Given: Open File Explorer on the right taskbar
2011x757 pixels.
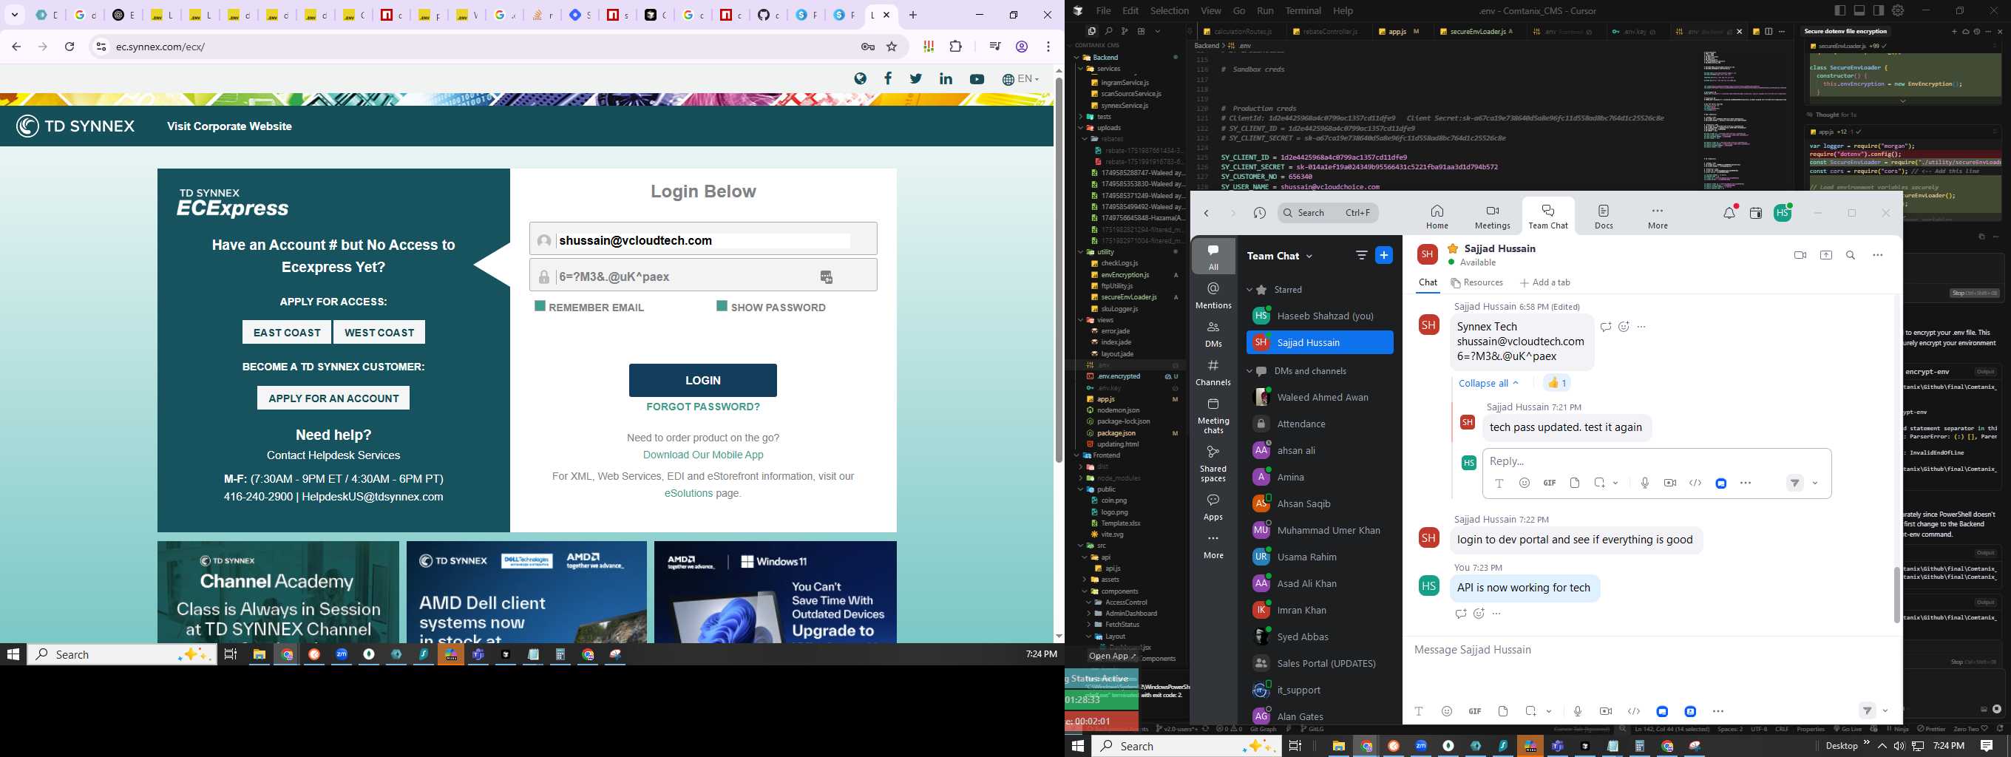Looking at the screenshot, I should coord(1338,746).
